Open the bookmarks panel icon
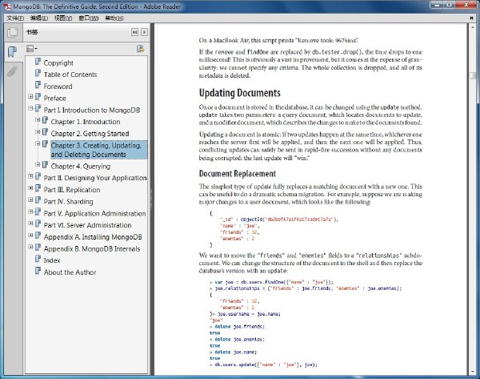 [x=12, y=51]
